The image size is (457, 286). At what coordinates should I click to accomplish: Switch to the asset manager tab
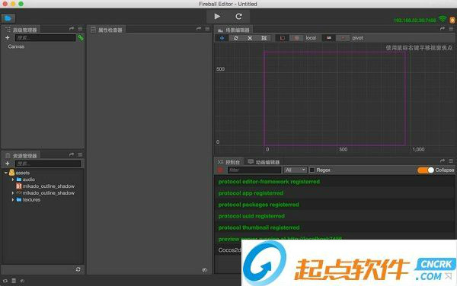21,156
